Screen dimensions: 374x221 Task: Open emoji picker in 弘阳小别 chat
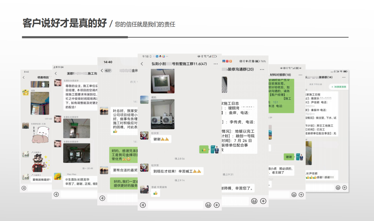208,205
